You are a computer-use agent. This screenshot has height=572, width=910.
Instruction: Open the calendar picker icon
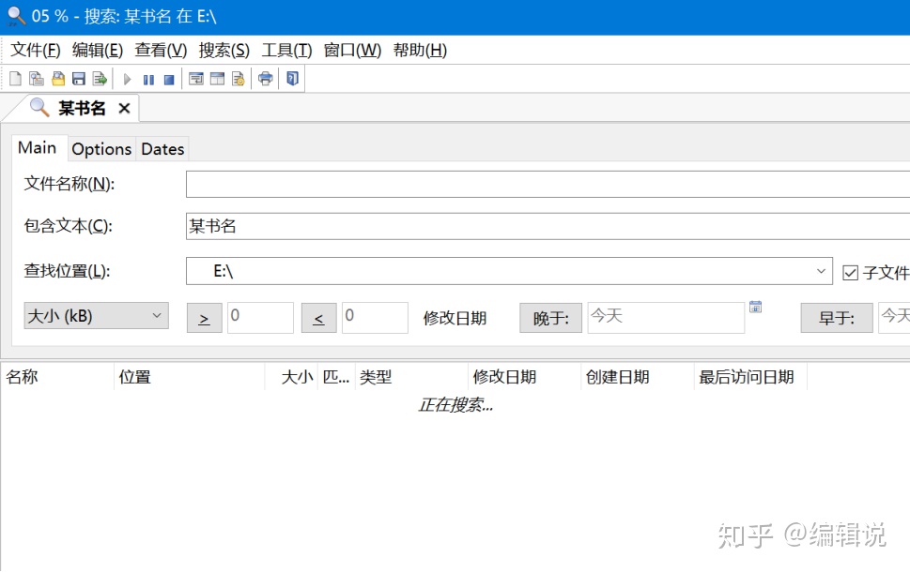(x=755, y=307)
